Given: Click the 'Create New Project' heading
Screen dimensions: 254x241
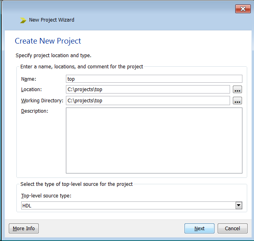Looking at the screenshot, I should click(48, 41).
